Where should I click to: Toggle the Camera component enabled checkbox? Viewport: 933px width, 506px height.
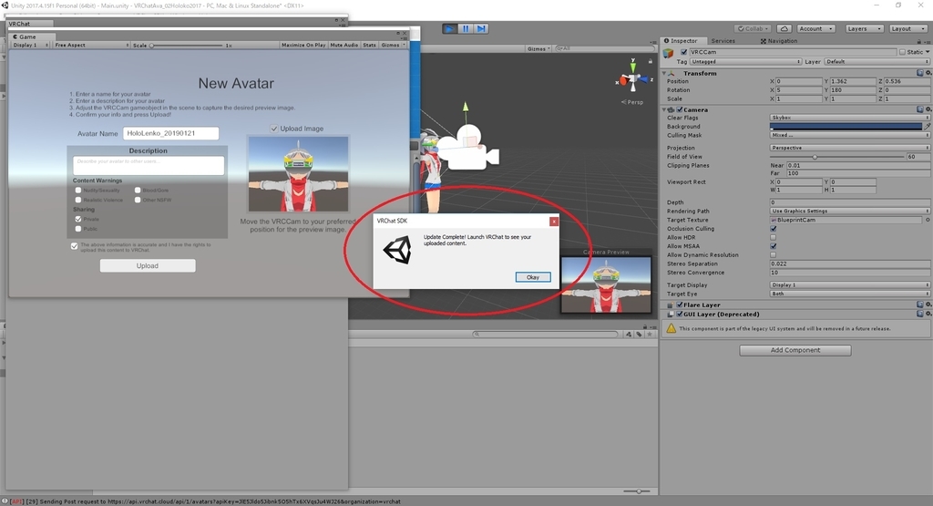[680, 109]
